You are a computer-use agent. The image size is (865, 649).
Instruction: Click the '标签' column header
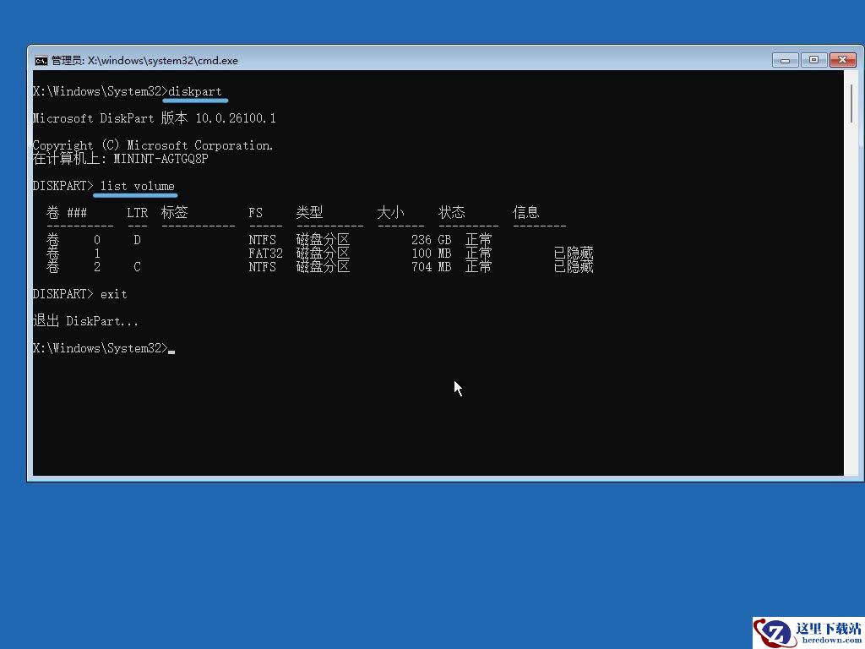click(174, 212)
